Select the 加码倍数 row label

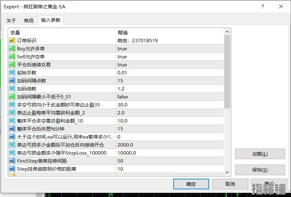[27, 89]
